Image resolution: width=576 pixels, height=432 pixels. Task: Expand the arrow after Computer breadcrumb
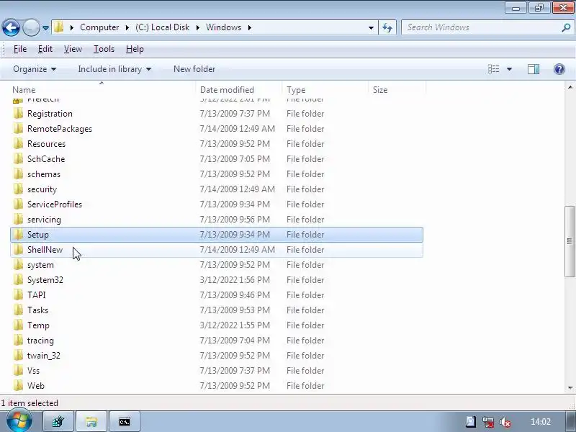coord(127,27)
